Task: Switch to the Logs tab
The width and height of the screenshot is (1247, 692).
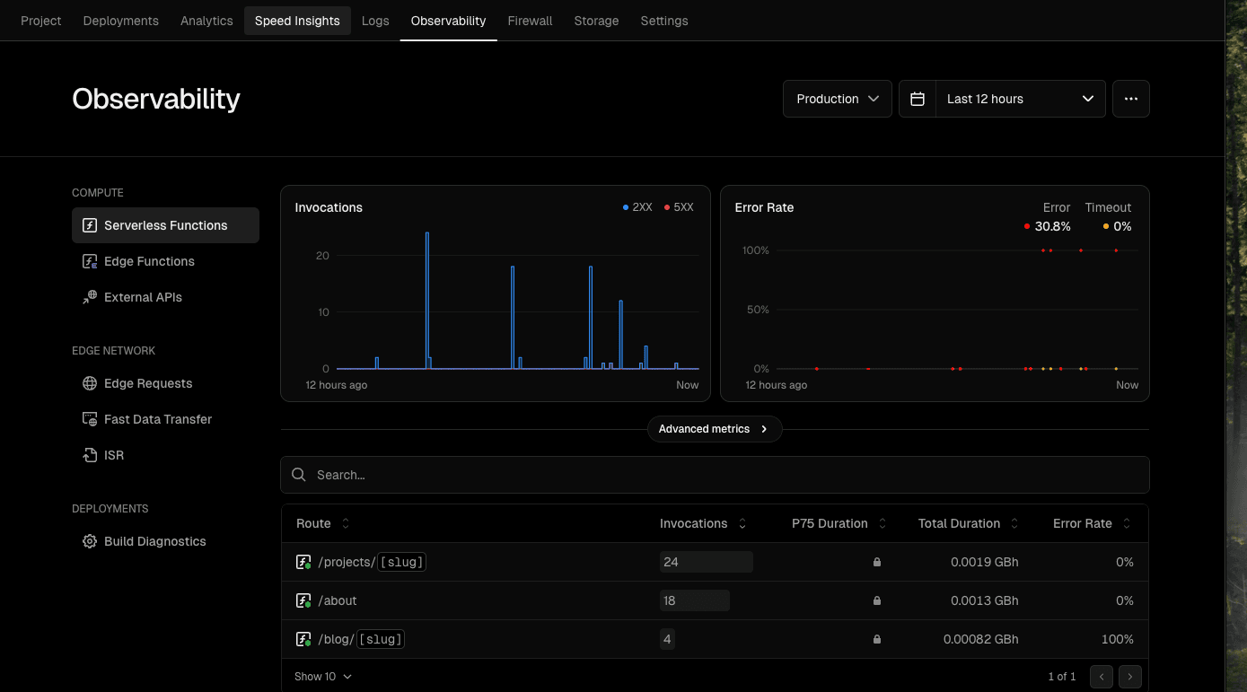Action: coord(375,20)
